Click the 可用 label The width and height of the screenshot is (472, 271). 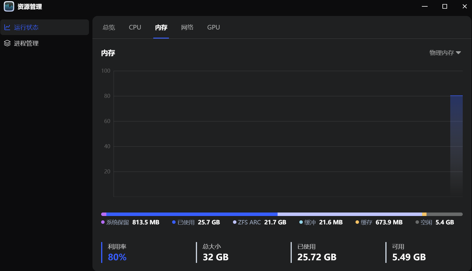398,247
